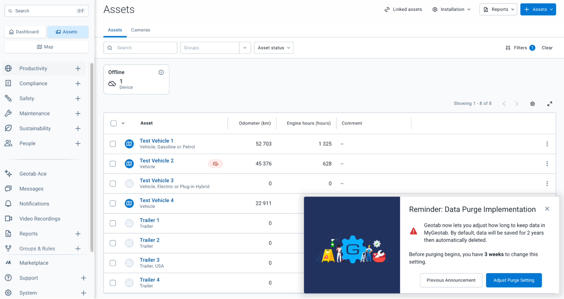
Task: Select the Test Vehicle 3 row checkbox
Action: (x=113, y=183)
